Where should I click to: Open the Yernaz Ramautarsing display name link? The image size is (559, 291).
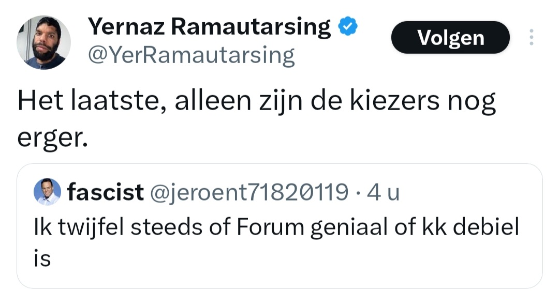click(x=209, y=26)
